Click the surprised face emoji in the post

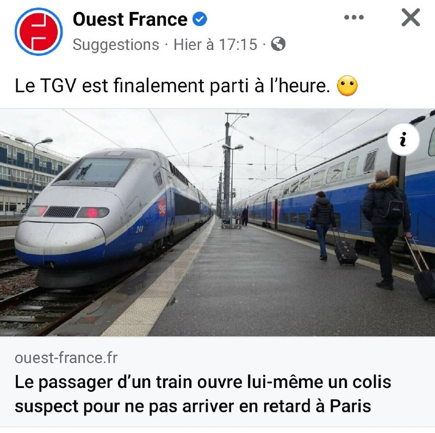point(347,86)
